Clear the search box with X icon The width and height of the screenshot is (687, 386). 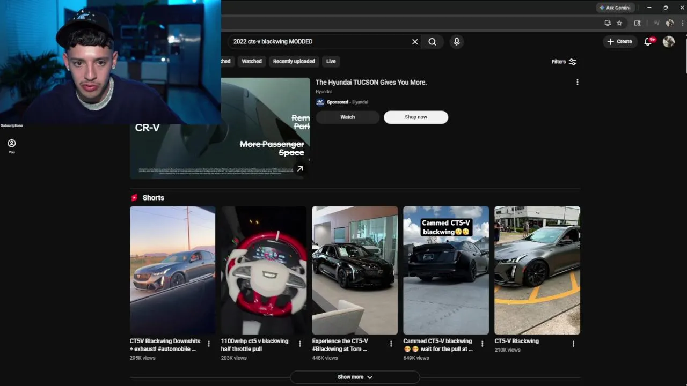(415, 42)
